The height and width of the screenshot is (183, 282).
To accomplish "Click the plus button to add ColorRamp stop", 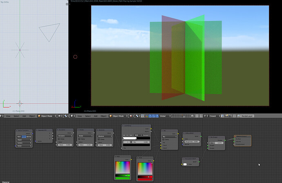I will pyautogui.click(x=124, y=135).
